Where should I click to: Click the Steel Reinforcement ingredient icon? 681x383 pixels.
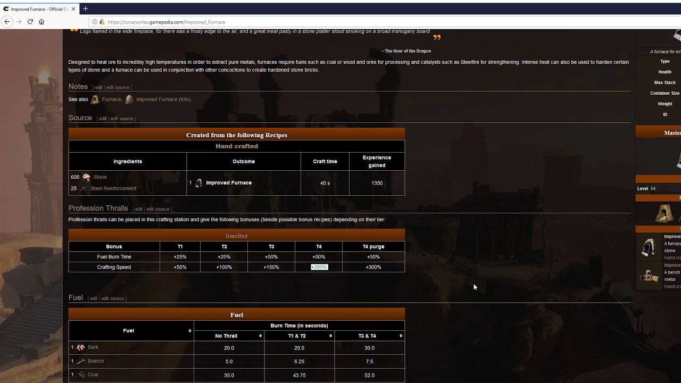tap(84, 188)
